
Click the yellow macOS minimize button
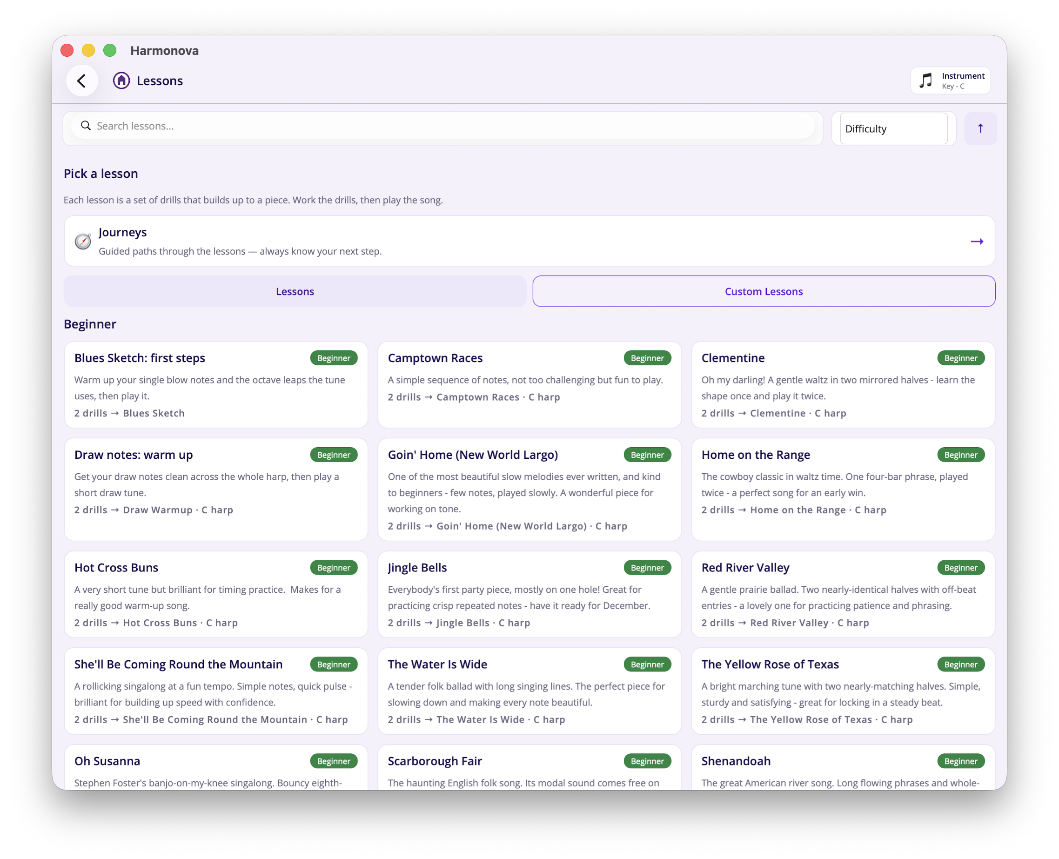click(88, 50)
